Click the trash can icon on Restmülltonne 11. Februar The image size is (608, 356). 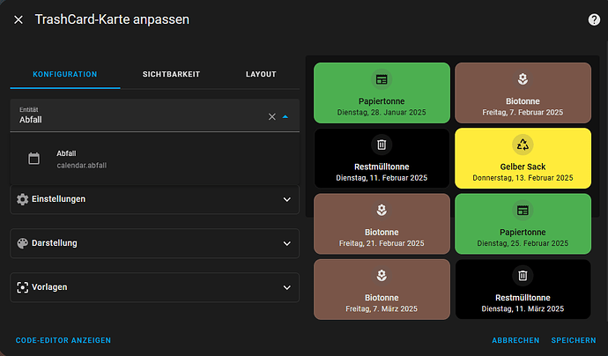(382, 145)
